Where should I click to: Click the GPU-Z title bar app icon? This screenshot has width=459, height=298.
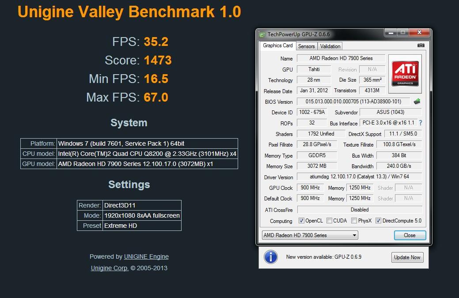(262, 34)
